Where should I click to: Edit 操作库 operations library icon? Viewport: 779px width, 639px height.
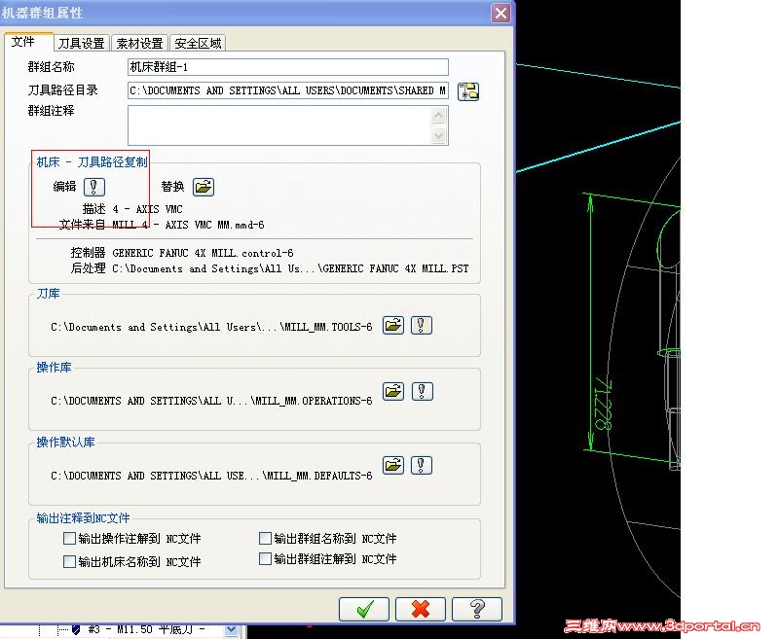(x=423, y=391)
